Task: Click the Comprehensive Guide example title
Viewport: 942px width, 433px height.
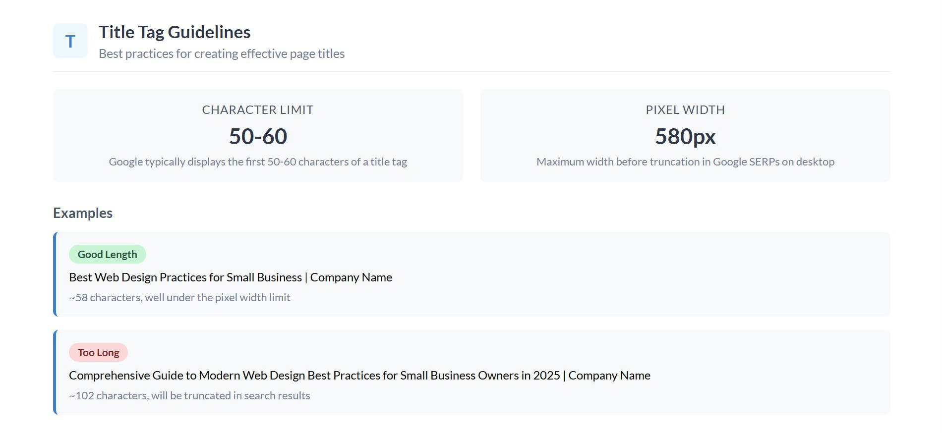Action: tap(359, 376)
